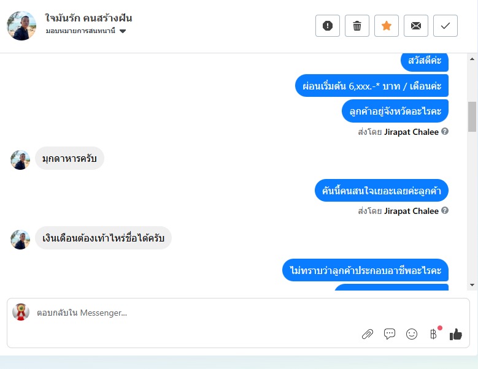Click help icon beside first Jirapat Chalee label

[445, 132]
